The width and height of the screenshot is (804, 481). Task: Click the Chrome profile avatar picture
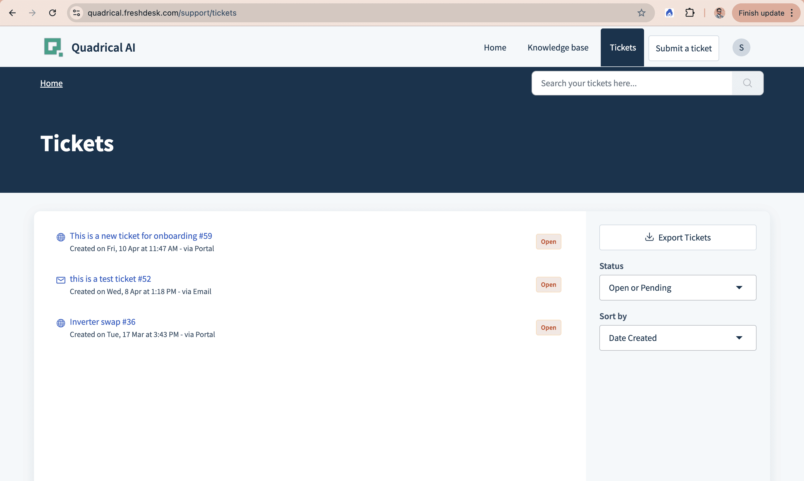click(719, 13)
